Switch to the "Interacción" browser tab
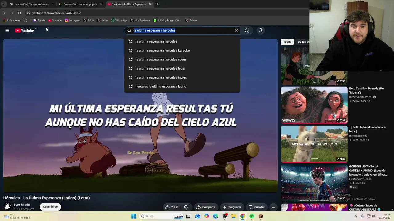 pos(31,4)
